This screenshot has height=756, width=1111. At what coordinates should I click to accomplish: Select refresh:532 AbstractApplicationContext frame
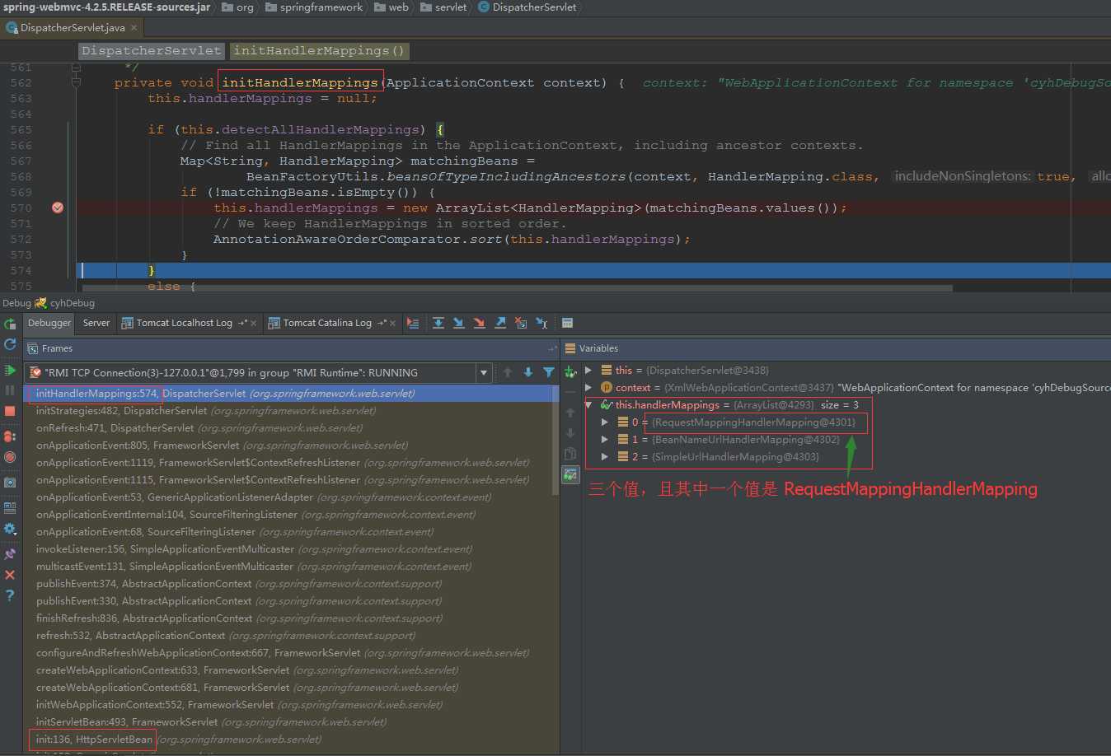pyautogui.click(x=288, y=635)
